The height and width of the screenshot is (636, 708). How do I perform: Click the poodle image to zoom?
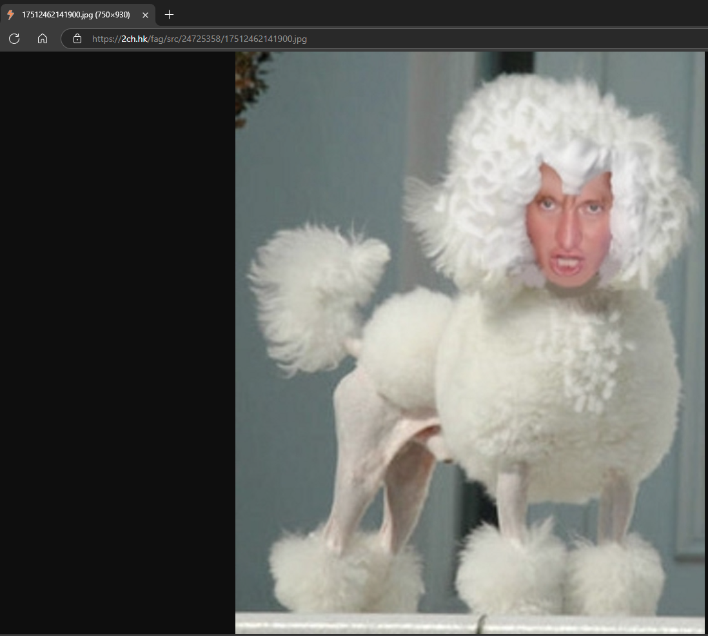469,343
